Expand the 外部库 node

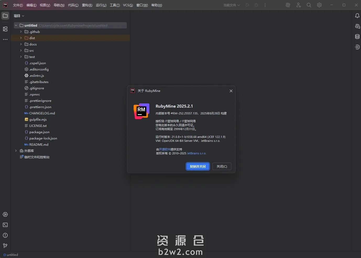click(16, 151)
